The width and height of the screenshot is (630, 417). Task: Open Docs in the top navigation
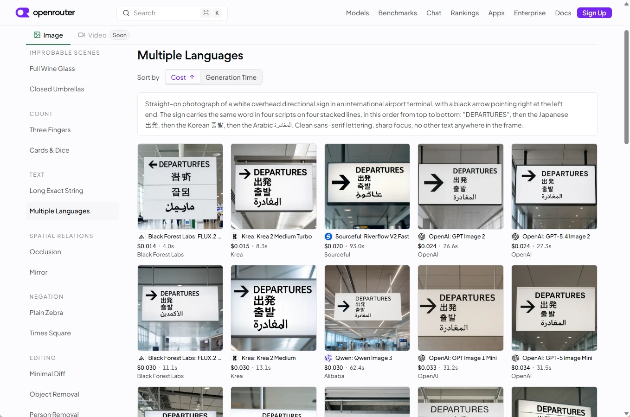[x=563, y=13]
